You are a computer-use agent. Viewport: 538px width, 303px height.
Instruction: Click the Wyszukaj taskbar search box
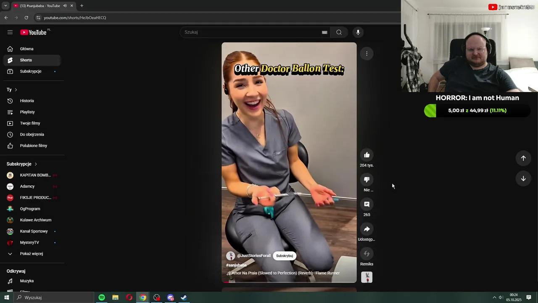tap(54, 298)
